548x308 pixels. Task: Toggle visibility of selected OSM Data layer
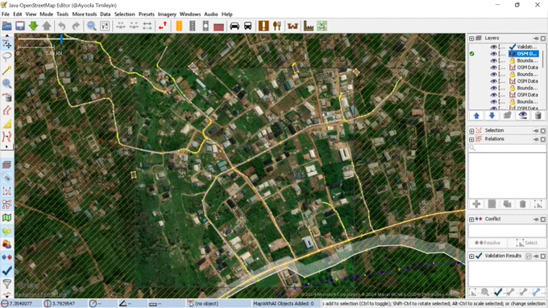493,54
